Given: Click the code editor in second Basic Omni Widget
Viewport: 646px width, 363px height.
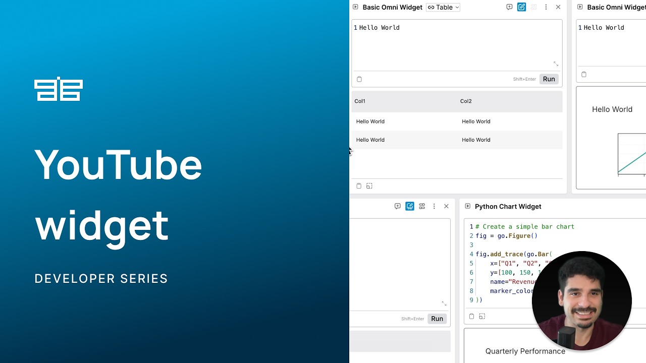Looking at the screenshot, I should pos(611,43).
